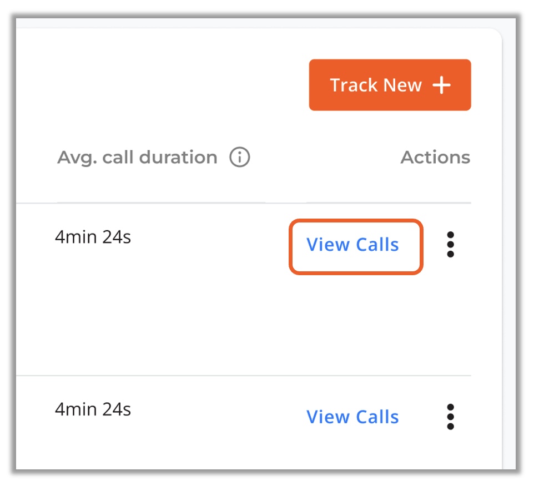Click the Avg. call duration column header
The height and width of the screenshot is (486, 534).
[137, 158]
